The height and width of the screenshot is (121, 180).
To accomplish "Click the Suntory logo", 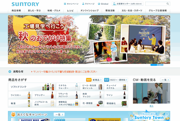I will coord(25,4).
